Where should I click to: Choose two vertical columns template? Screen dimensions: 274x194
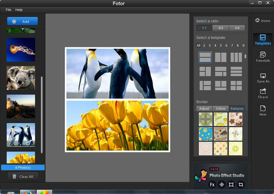(x=220, y=57)
